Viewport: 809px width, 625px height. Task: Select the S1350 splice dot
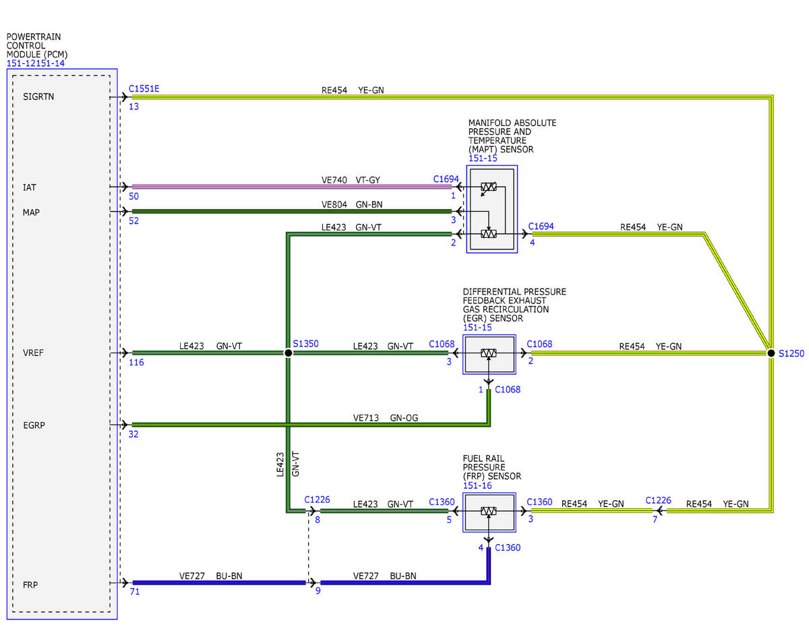coord(288,353)
